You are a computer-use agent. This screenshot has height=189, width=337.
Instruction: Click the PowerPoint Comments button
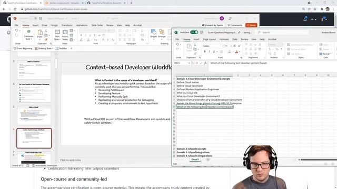click(x=235, y=25)
